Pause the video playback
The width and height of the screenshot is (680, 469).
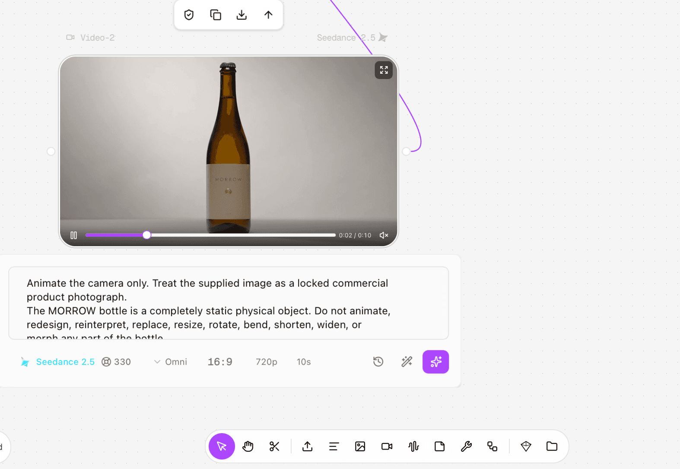point(74,235)
